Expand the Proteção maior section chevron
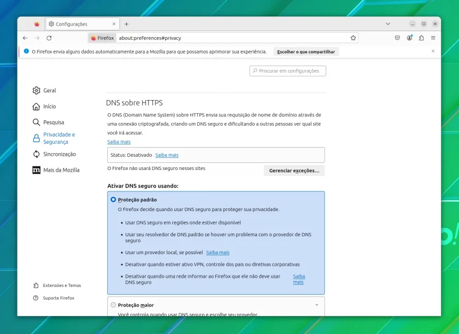459x334 pixels. click(317, 305)
